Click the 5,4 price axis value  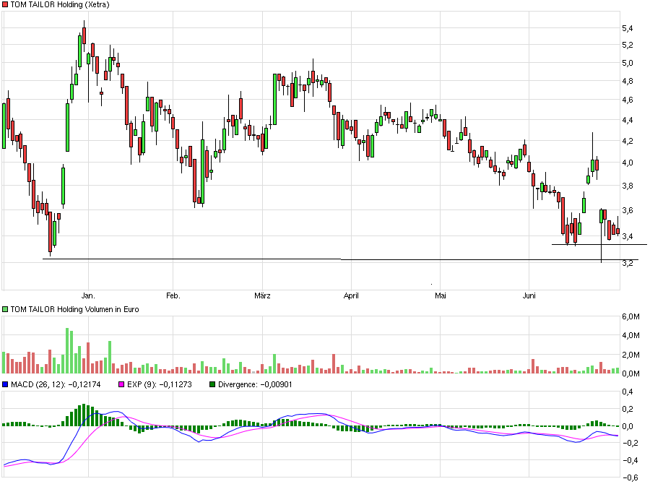tap(627, 28)
